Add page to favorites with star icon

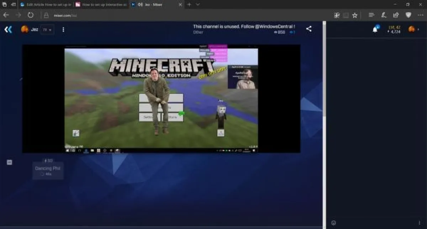pos(355,15)
